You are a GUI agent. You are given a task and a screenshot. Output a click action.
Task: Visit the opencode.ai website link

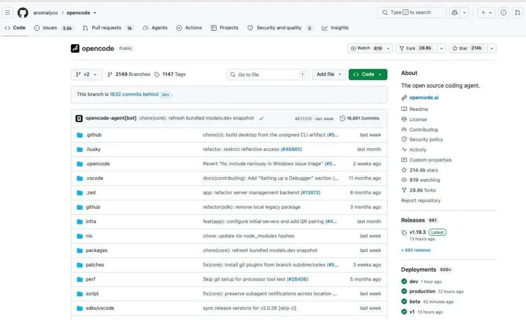(x=424, y=98)
